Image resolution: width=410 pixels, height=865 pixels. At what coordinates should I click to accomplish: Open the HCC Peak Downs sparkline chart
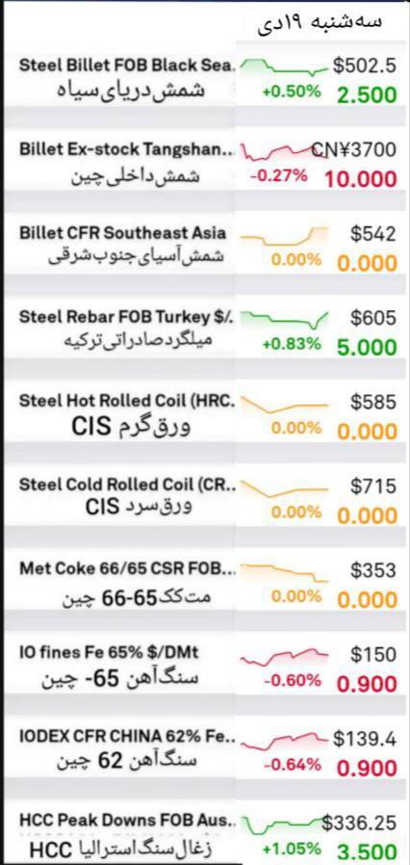coord(285,825)
